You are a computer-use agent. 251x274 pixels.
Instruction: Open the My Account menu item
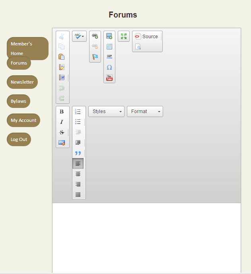pyautogui.click(x=23, y=120)
